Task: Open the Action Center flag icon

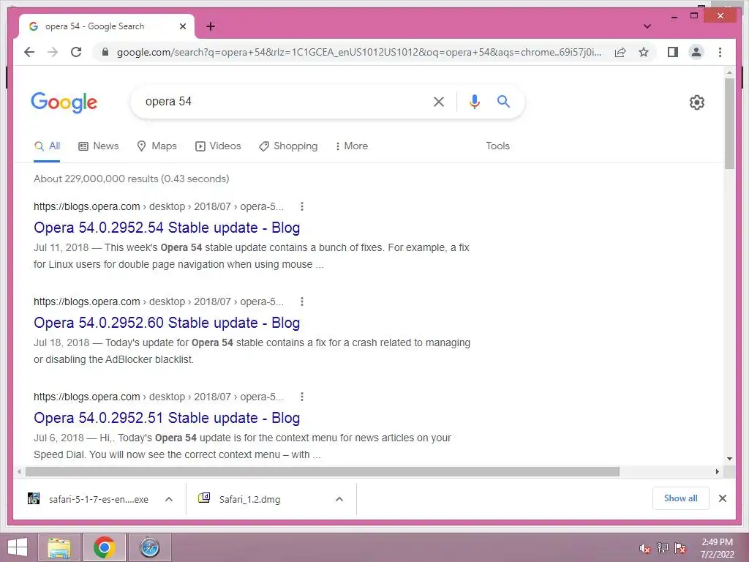Action: (680, 548)
